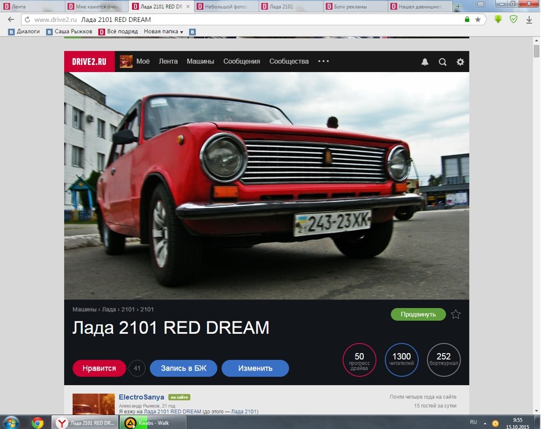
Task: Open the Windows Start button
Action: click(x=11, y=422)
